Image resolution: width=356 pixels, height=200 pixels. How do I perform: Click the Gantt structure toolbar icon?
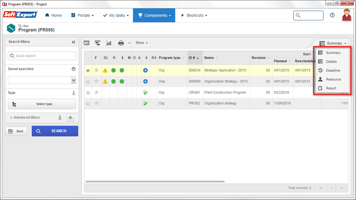(x=98, y=43)
